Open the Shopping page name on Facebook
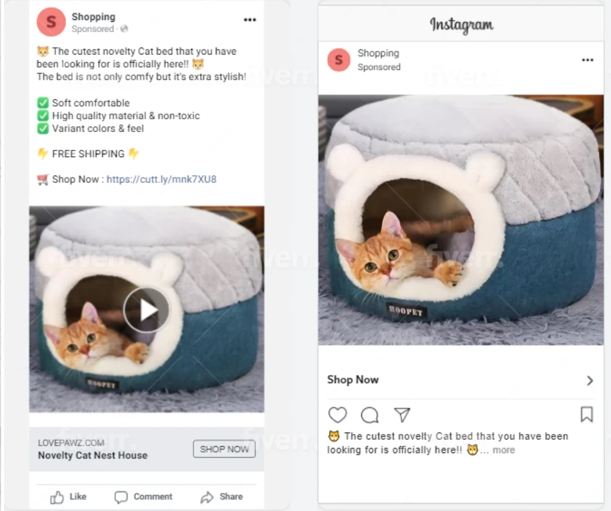Image resolution: width=611 pixels, height=511 pixels. tap(93, 17)
